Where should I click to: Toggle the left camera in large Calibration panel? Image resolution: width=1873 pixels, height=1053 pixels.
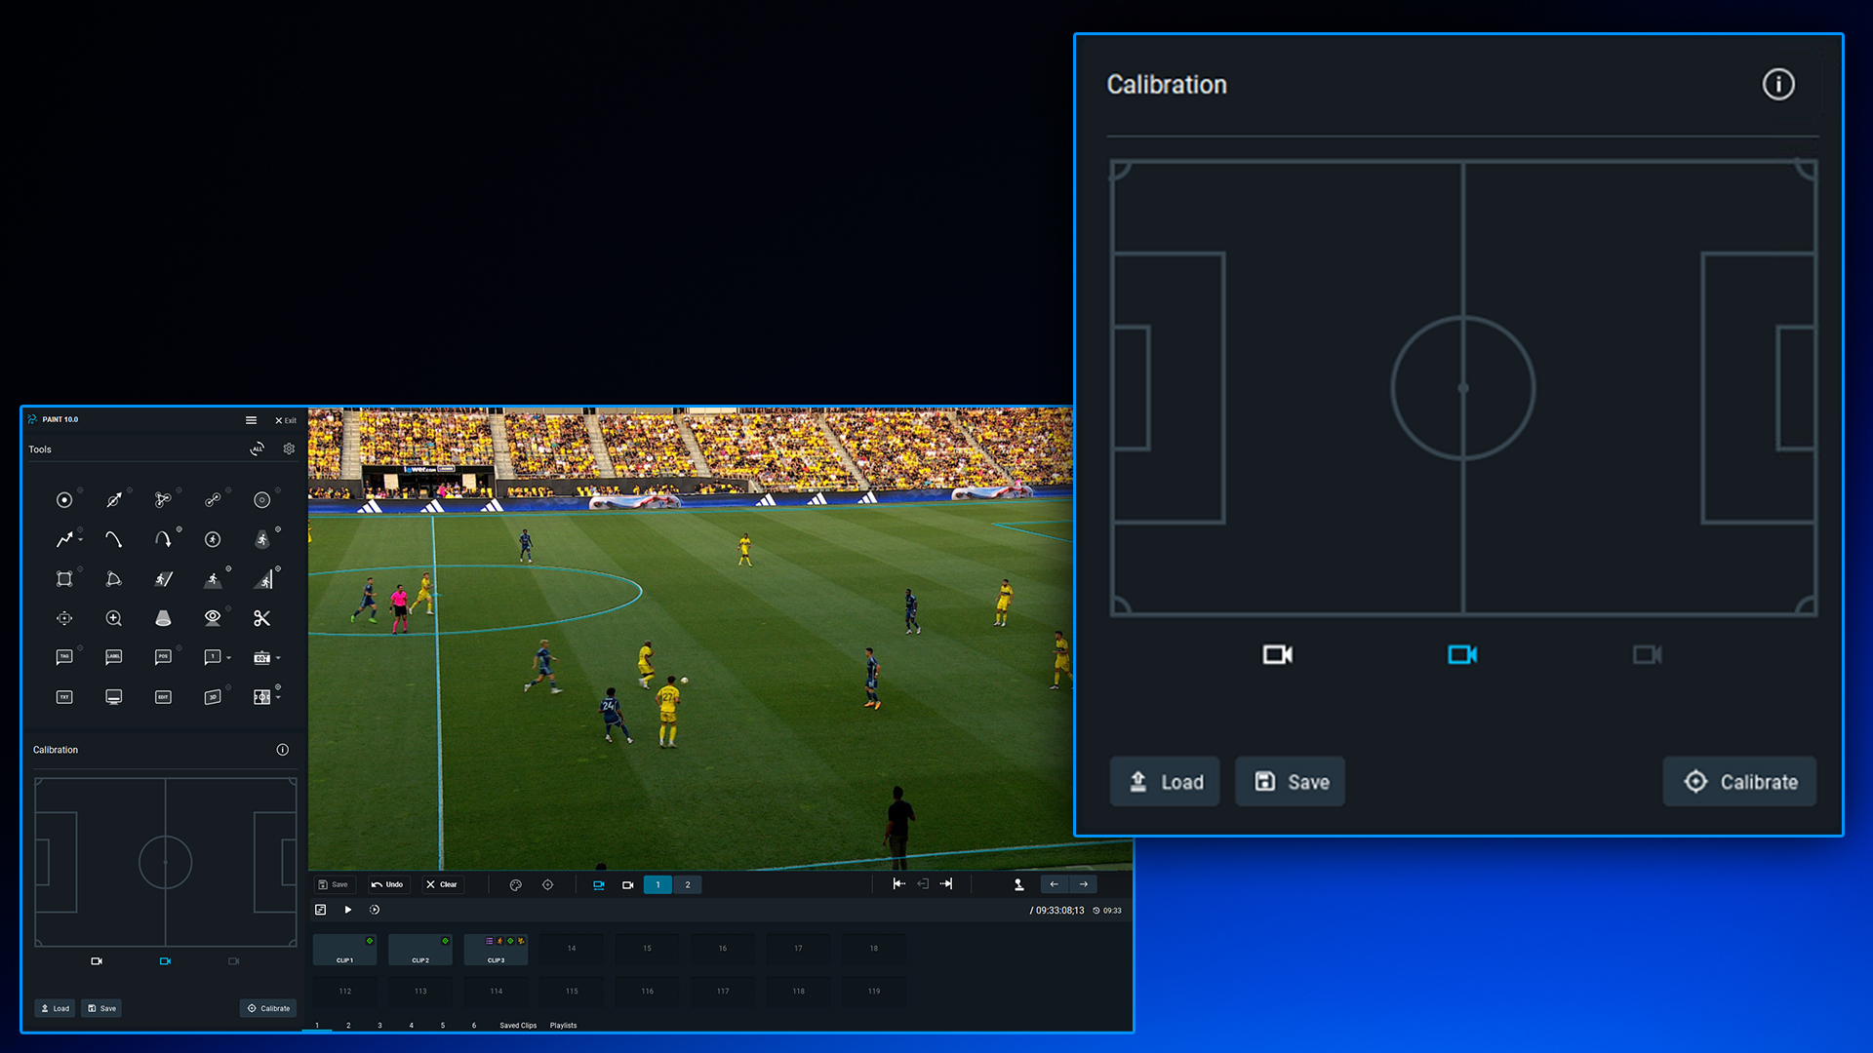coord(1277,655)
